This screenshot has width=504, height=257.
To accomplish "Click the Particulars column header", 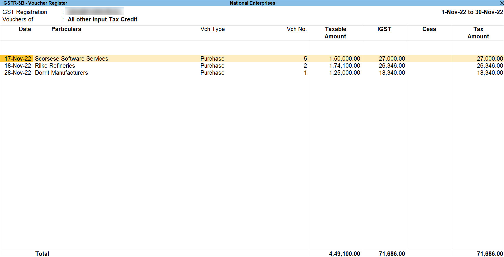I will tap(66, 29).
